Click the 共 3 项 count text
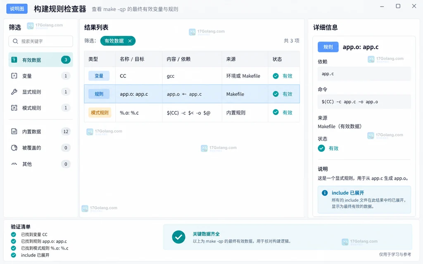Viewport: 423px width, 264px height. [x=291, y=41]
